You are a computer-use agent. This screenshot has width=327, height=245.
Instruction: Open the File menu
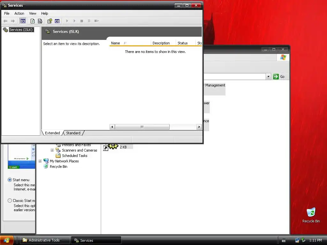7,13
